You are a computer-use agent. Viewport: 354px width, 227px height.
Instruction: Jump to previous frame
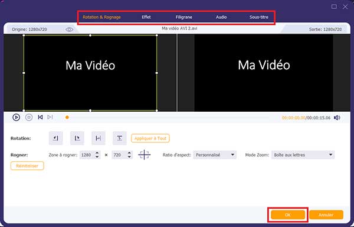point(40,117)
